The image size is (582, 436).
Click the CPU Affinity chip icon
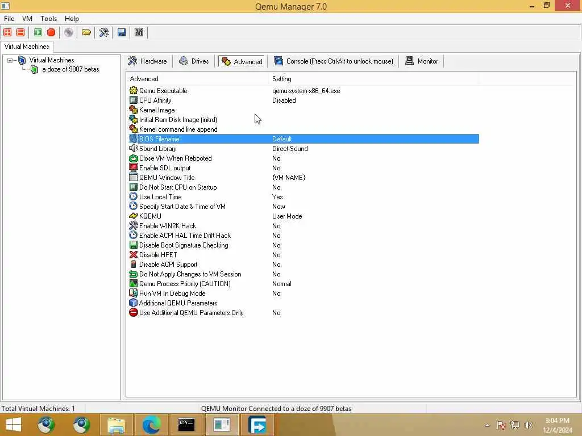tap(133, 100)
